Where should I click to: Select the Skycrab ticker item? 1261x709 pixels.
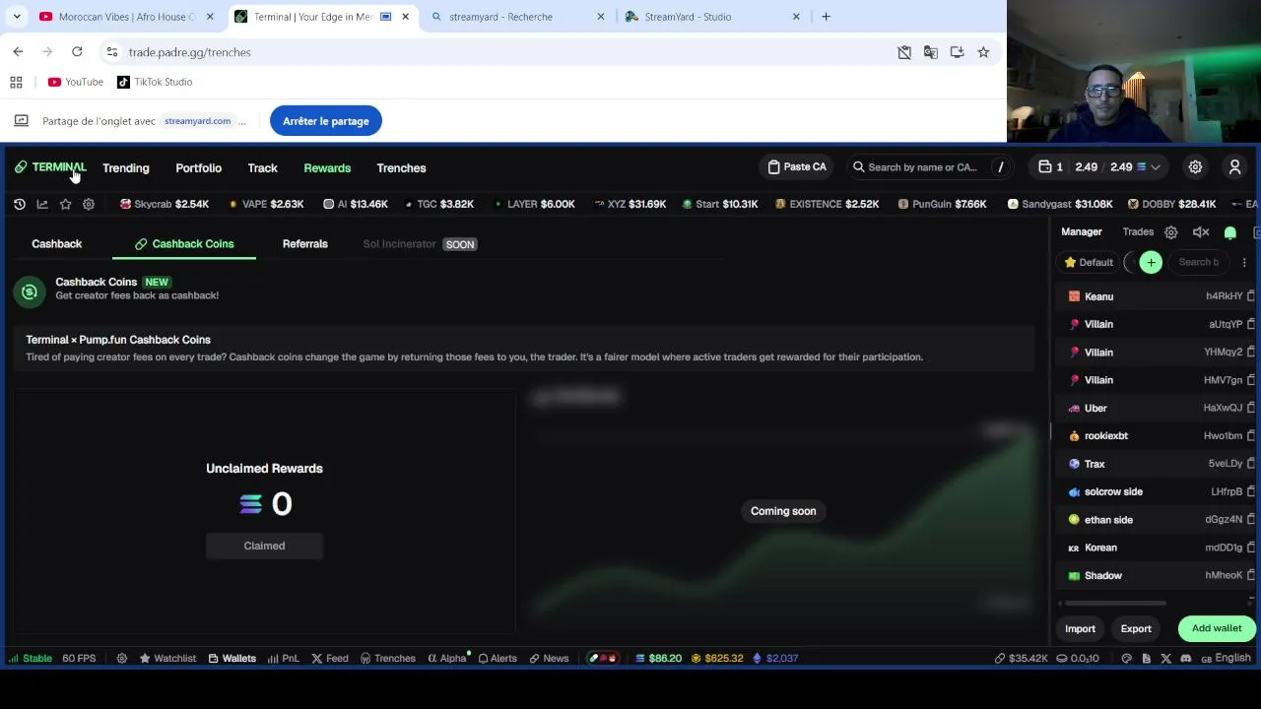[x=165, y=204]
